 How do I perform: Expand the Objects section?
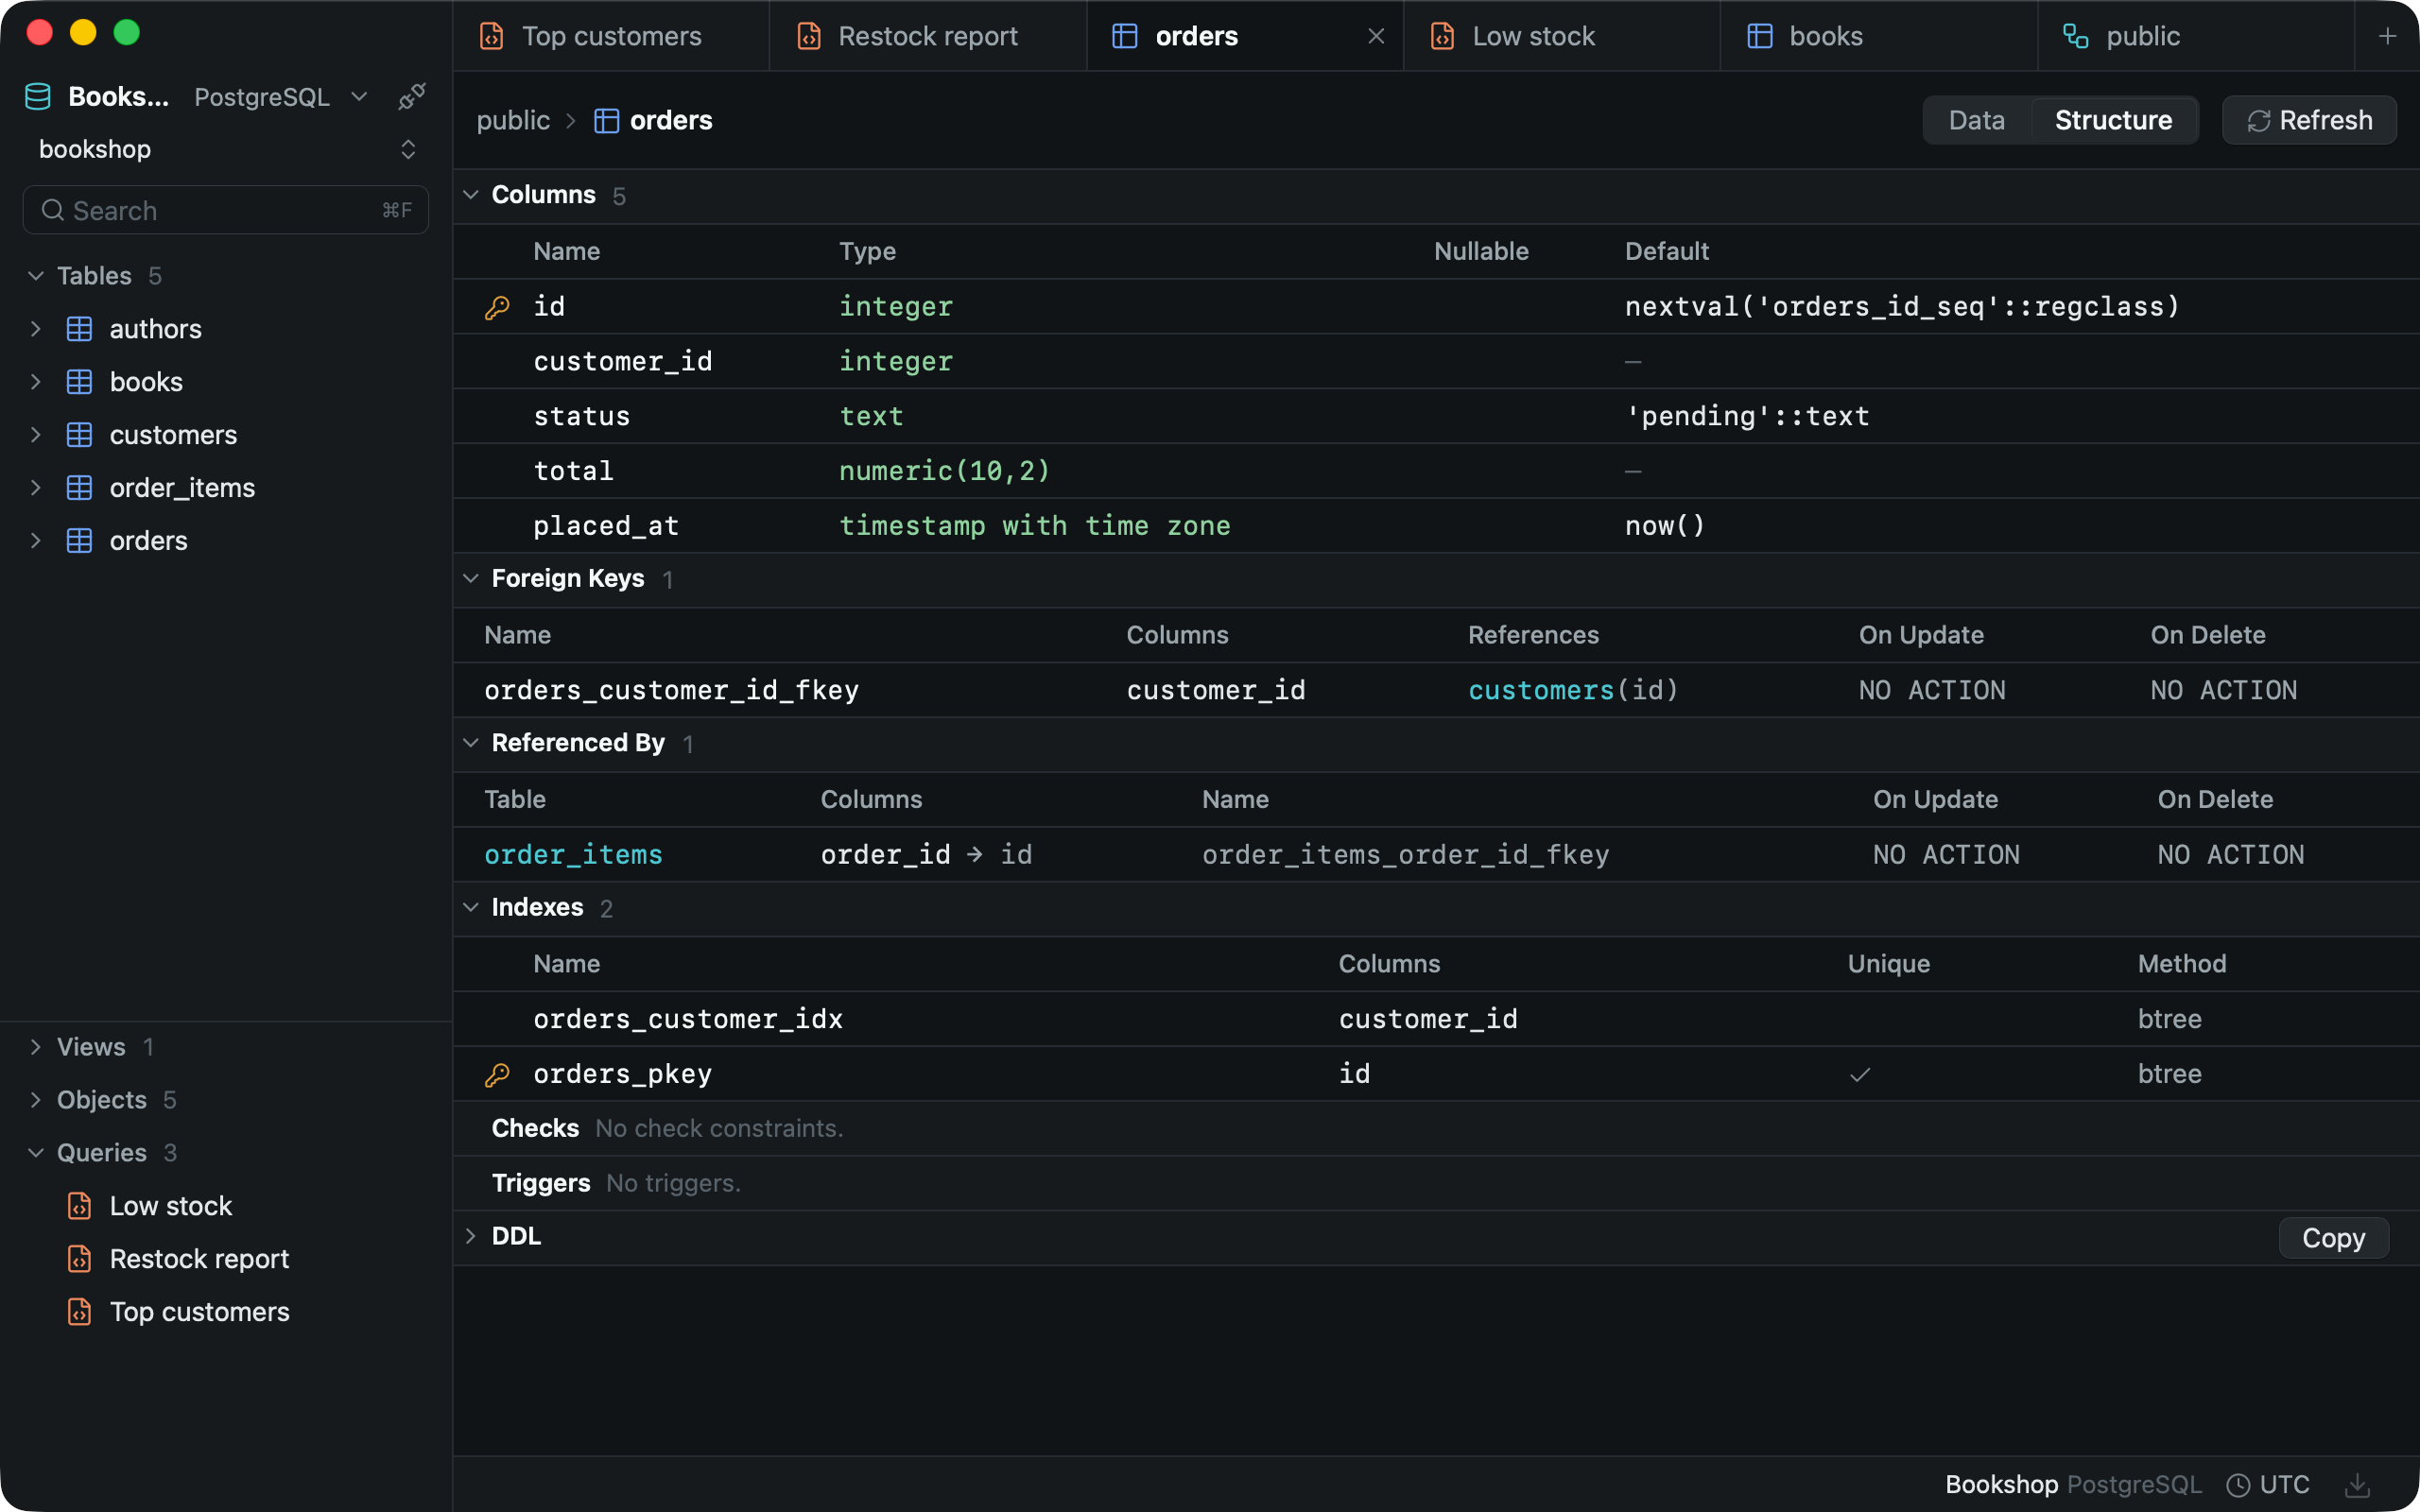[36, 1100]
